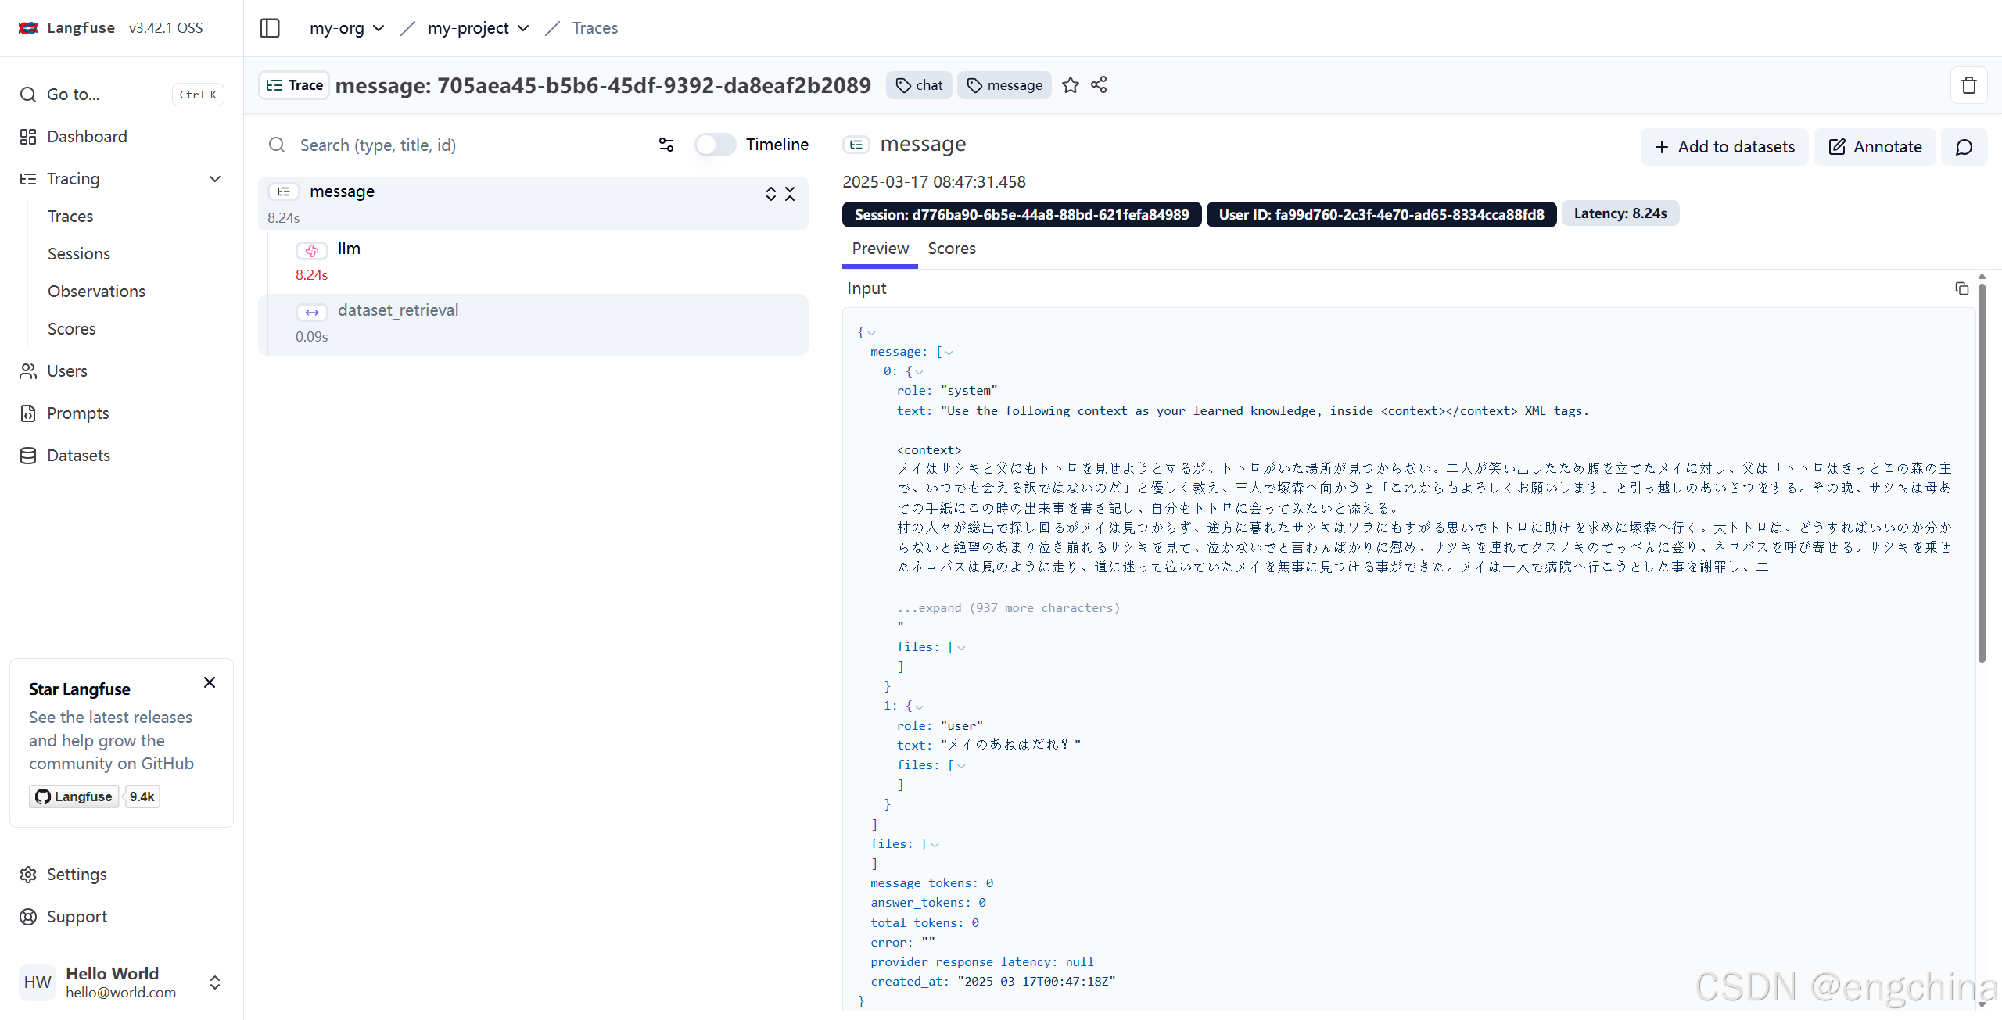The width and height of the screenshot is (2002, 1020).
Task: Enable the Timeline view toggle
Action: (714, 145)
